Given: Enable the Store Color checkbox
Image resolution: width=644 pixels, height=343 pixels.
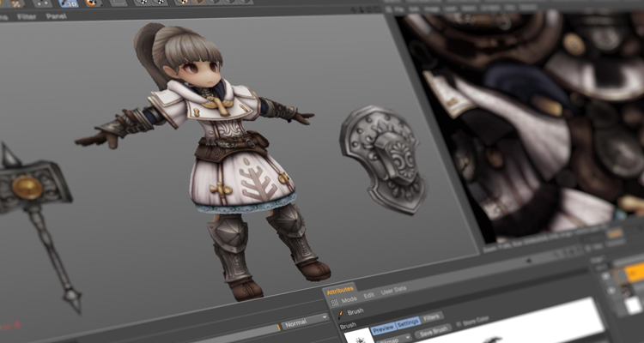Looking at the screenshot, I should click(459, 323).
